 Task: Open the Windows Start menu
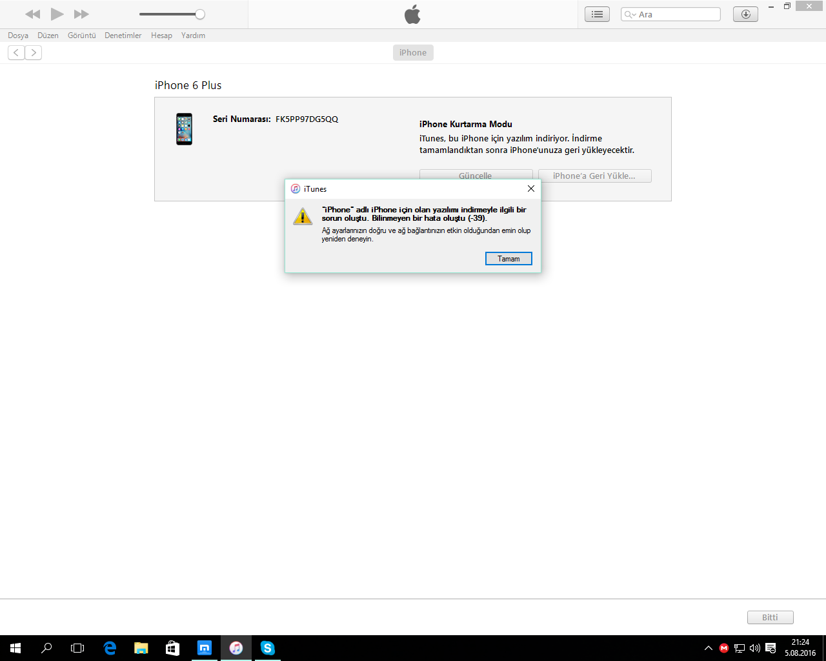(x=15, y=648)
